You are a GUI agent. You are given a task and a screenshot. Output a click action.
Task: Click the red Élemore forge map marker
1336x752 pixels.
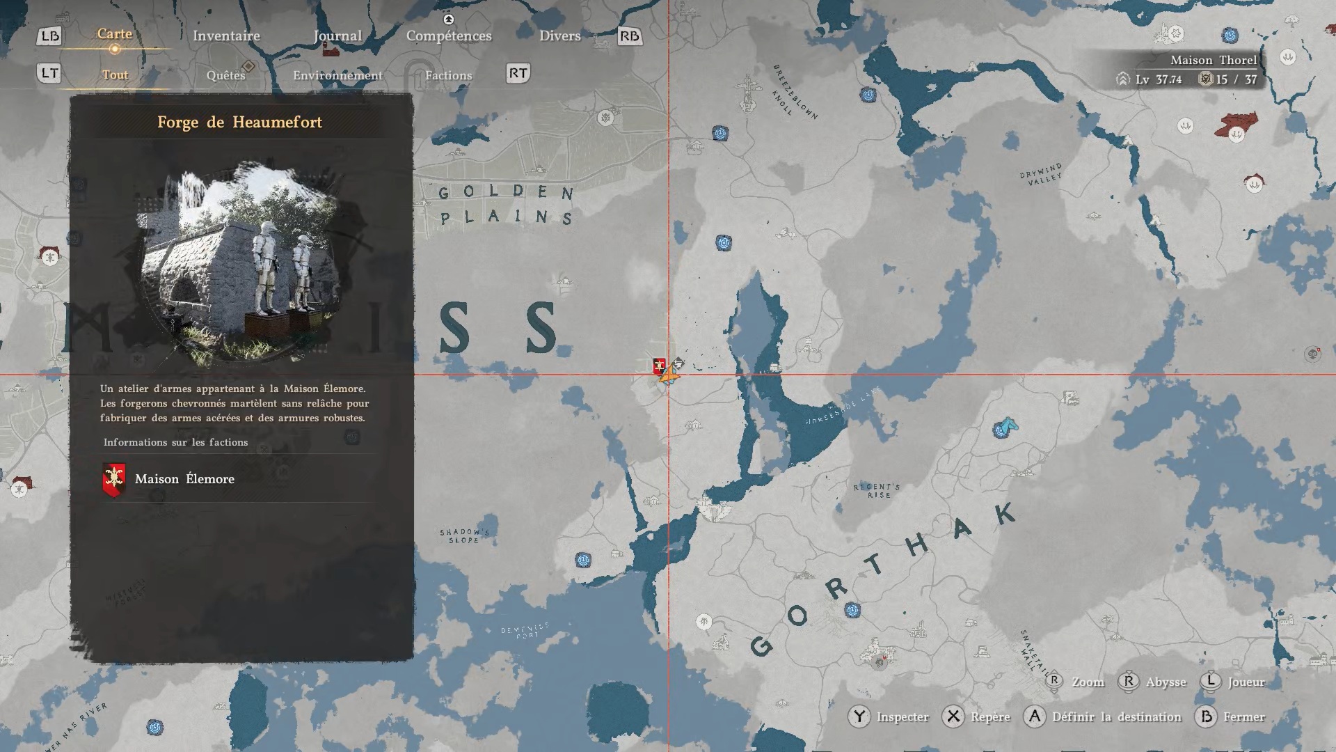coord(659,366)
